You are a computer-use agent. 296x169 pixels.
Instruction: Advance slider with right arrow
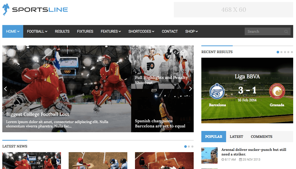tap(190, 89)
